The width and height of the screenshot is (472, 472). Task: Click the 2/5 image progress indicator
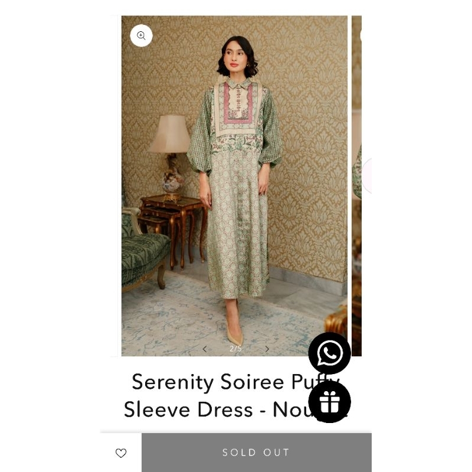235,349
